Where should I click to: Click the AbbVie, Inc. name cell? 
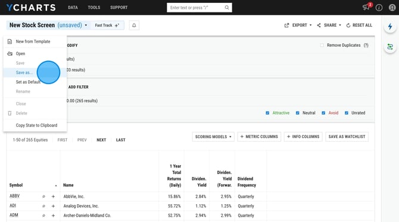pyautogui.click(x=74, y=196)
